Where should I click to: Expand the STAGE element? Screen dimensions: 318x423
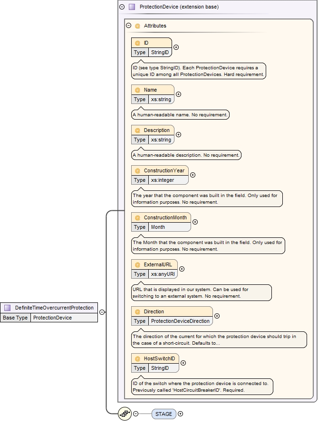(x=180, y=414)
